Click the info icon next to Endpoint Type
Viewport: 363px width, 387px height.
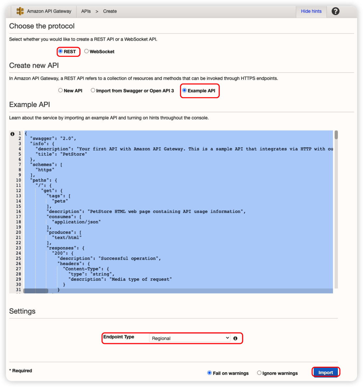pos(235,338)
